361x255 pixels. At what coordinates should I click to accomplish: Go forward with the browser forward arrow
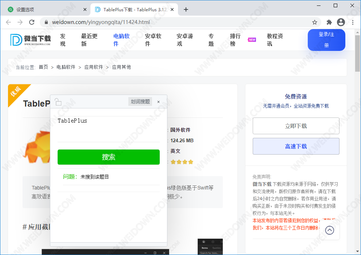[20, 22]
